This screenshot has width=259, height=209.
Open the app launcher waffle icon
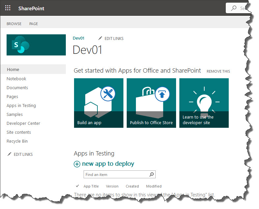pos(8,8)
